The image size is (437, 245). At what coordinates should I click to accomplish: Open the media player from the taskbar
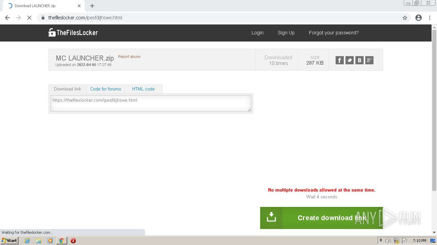(x=50, y=241)
